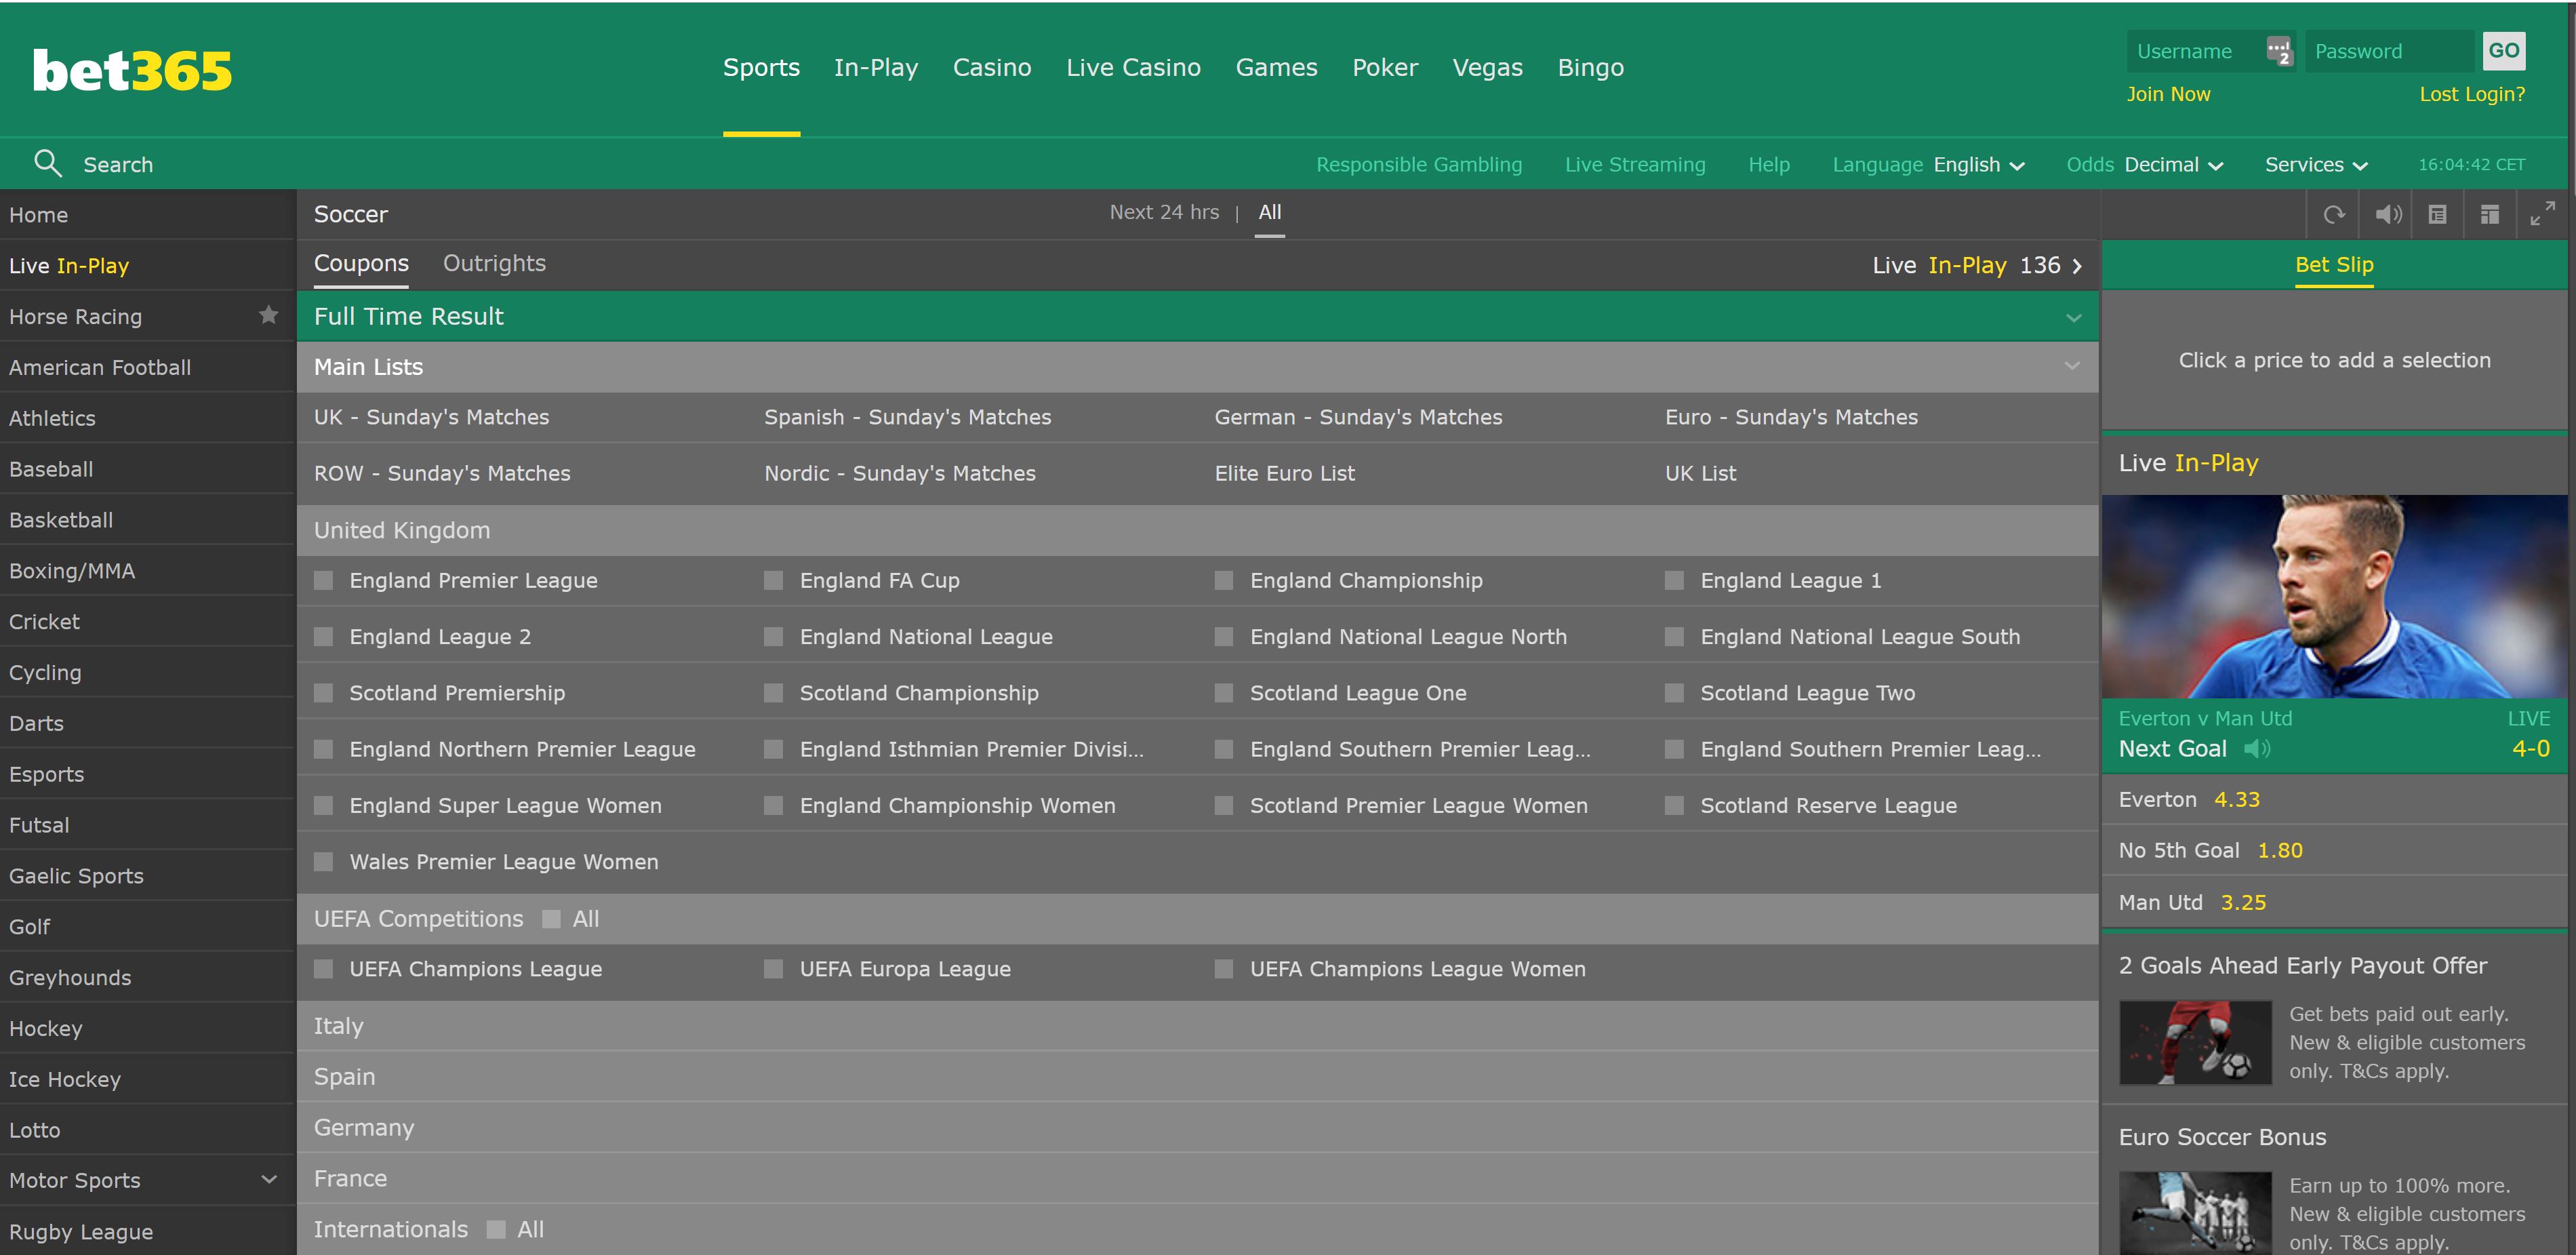The image size is (2576, 1255).
Task: Select Man Utd next goal odds 3.25
Action: (x=2334, y=902)
